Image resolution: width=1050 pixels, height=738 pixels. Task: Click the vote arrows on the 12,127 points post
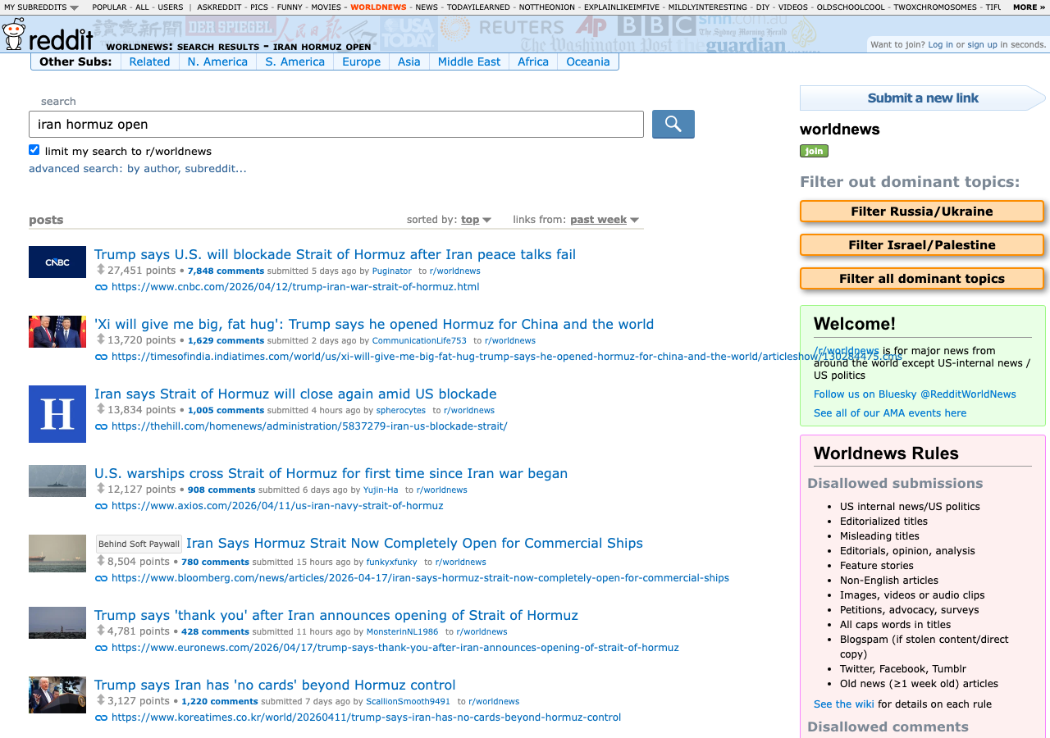pos(100,489)
